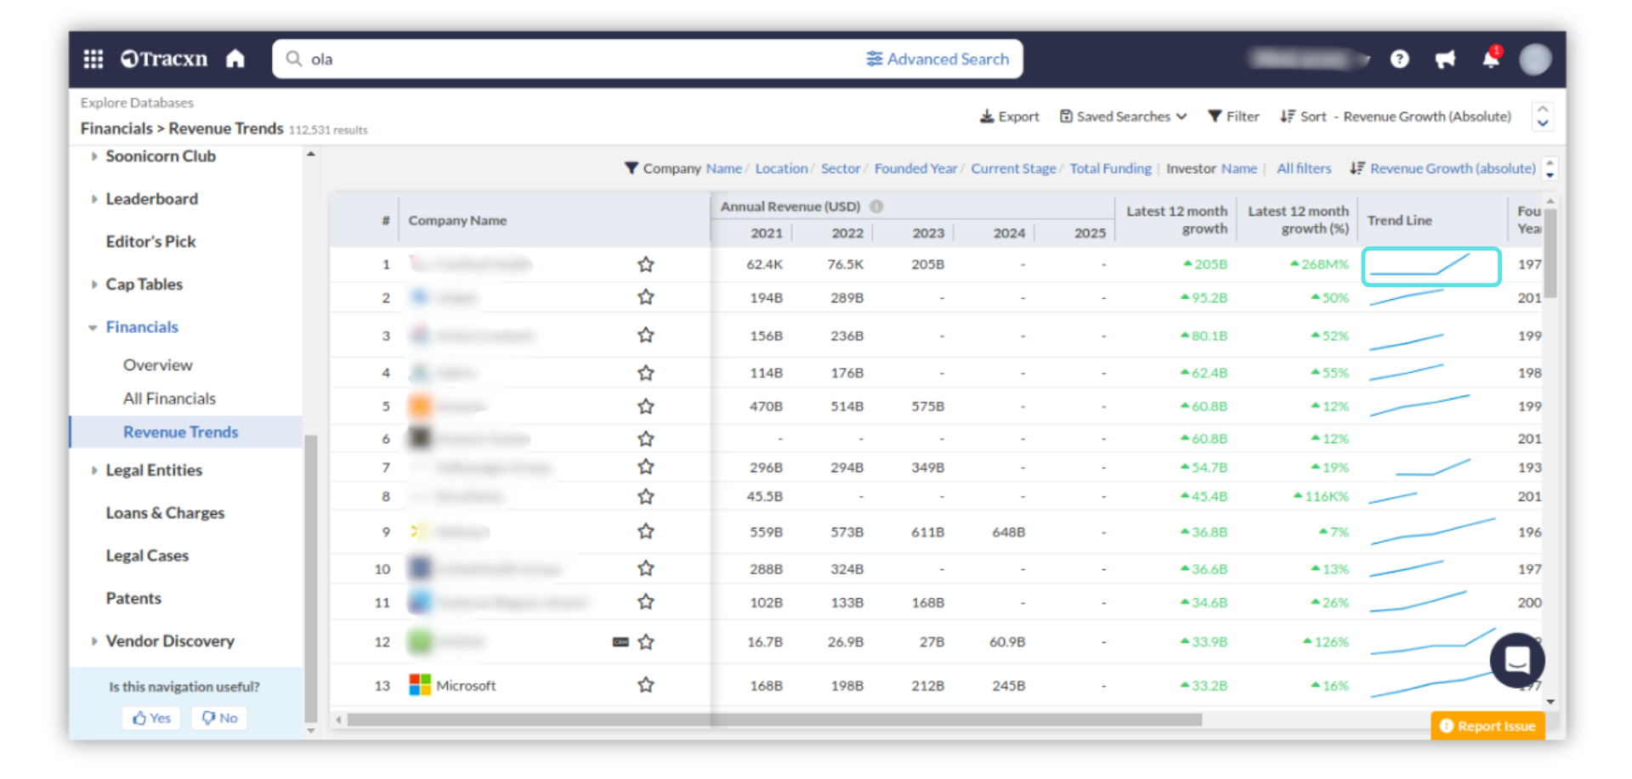Click the Export button
The width and height of the screenshot is (1632, 779).
[x=1010, y=116]
